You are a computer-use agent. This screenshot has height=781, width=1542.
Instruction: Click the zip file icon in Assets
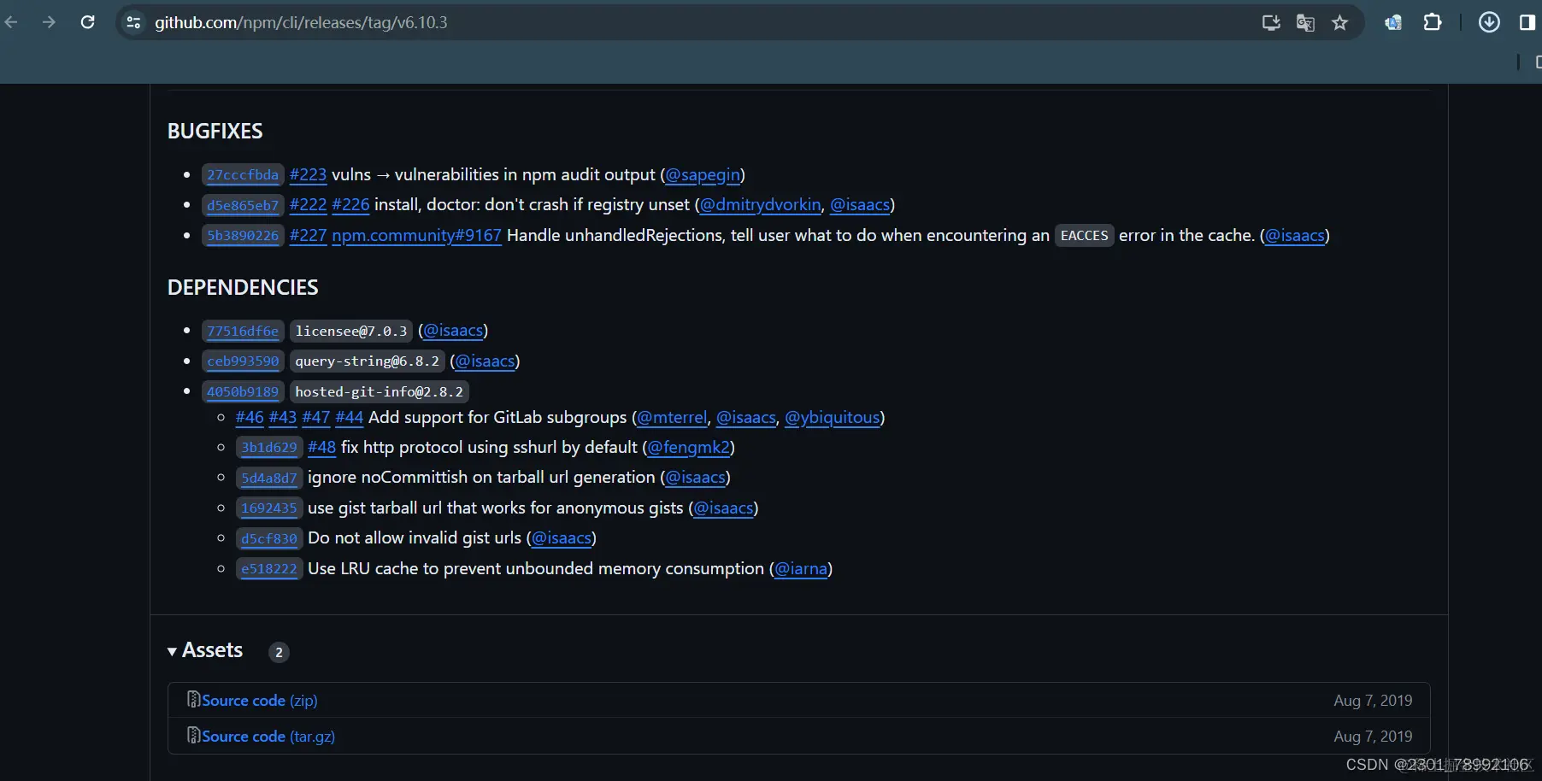click(193, 700)
